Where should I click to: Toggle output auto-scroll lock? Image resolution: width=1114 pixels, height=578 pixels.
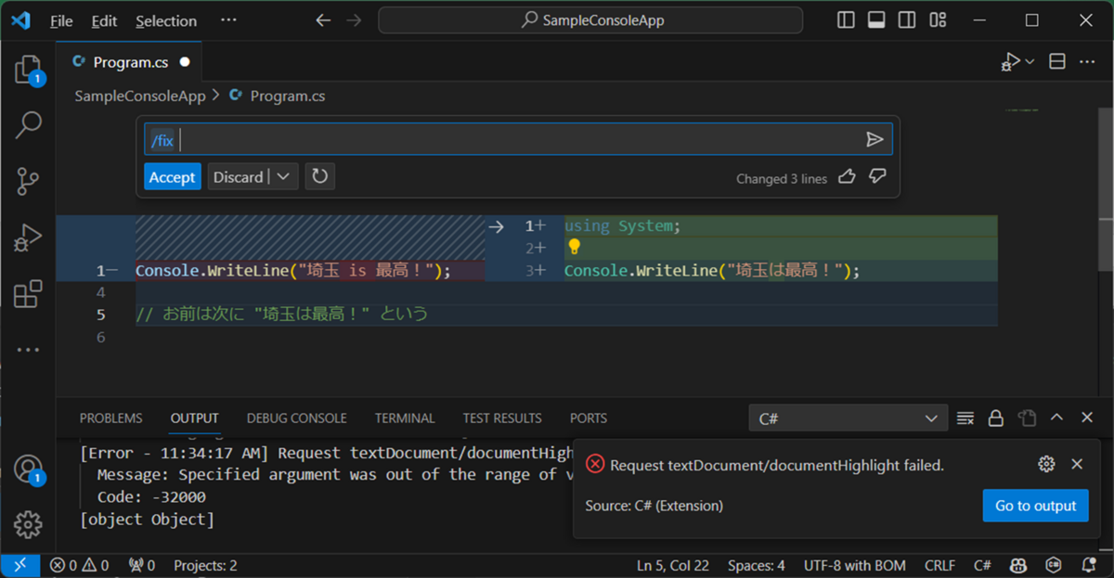995,418
